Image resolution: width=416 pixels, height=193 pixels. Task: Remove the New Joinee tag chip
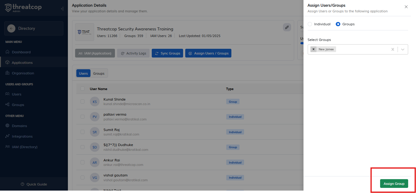(313, 49)
